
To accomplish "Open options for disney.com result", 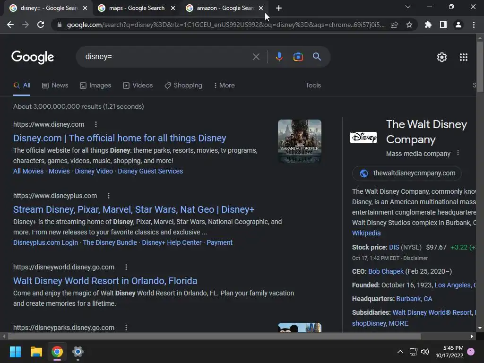I will click(x=96, y=124).
